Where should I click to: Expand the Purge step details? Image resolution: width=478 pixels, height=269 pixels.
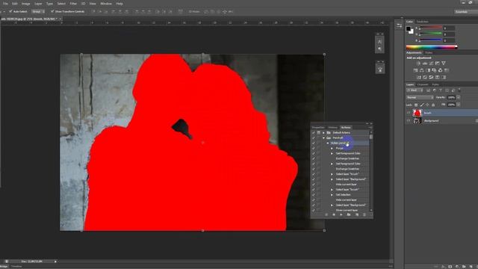click(332, 148)
